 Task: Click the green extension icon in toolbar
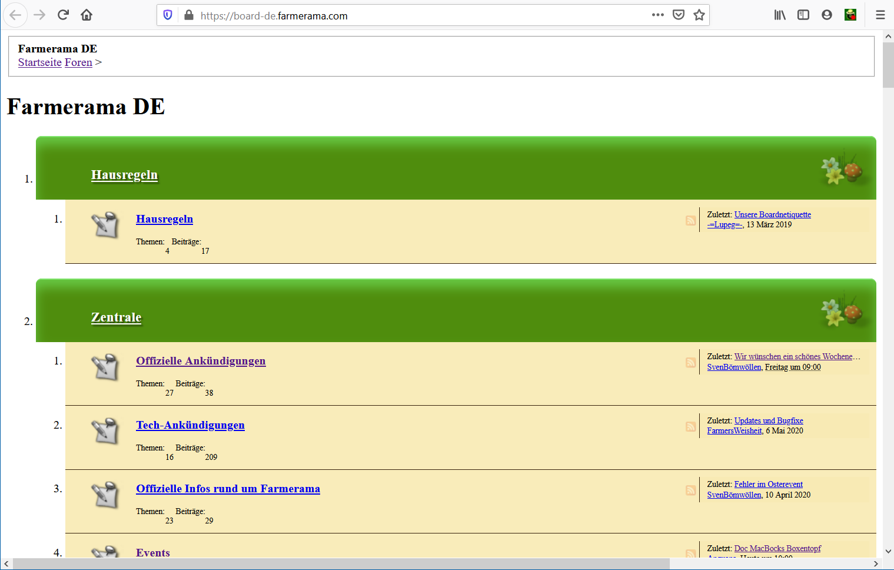click(850, 15)
